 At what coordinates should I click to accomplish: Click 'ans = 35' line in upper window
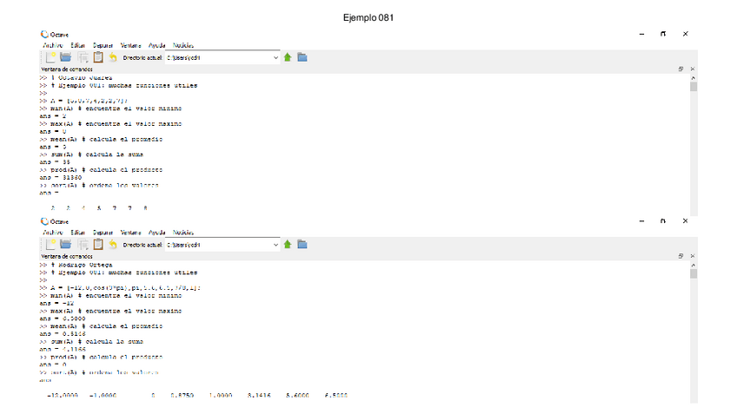point(55,162)
